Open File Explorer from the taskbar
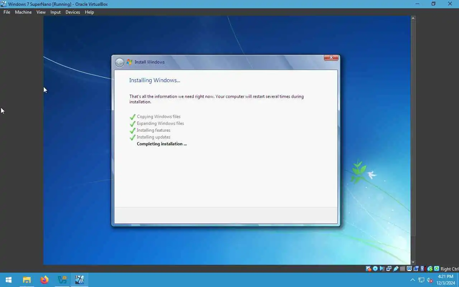The width and height of the screenshot is (459, 287). [27, 280]
